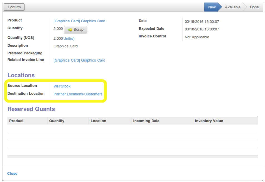Click the Prefered Packaging label
Viewport: 265px width, 182px height.
click(x=25, y=53)
